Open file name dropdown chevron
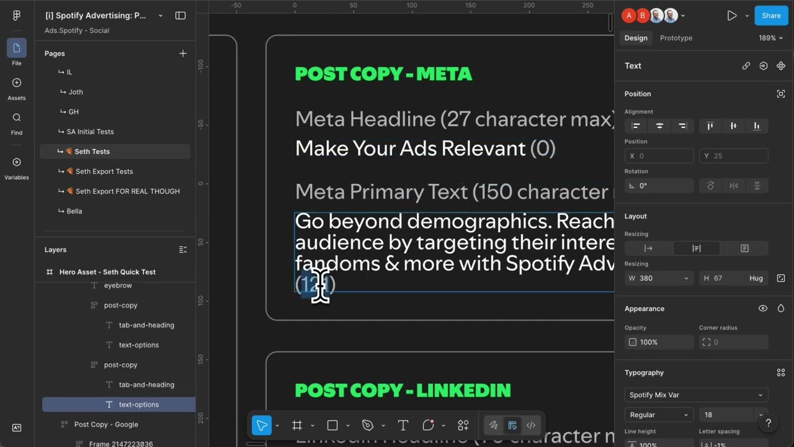Screen dimensions: 794x447 (161, 16)
